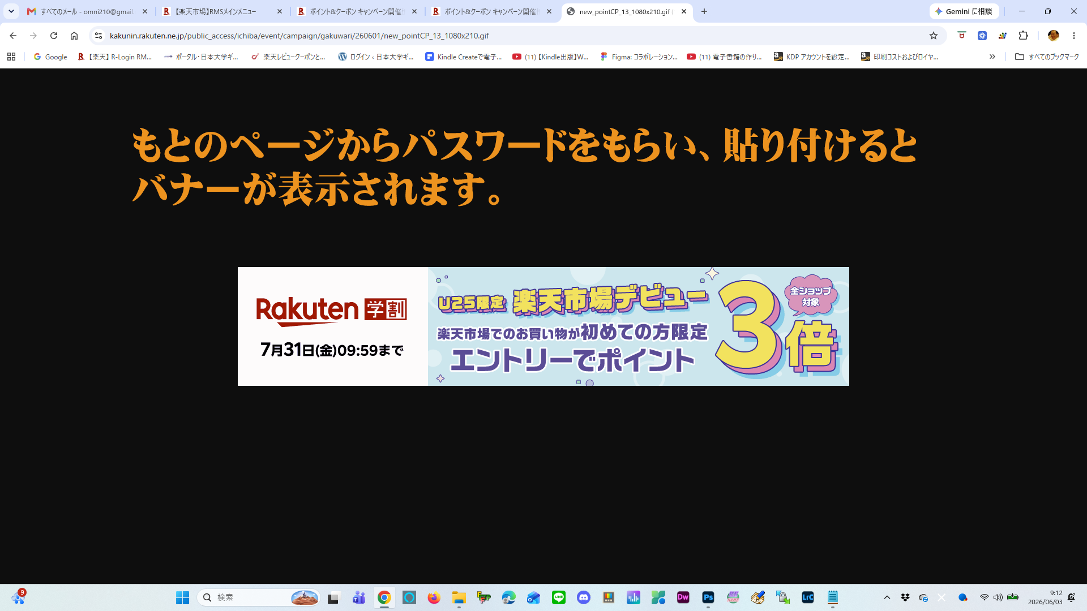Open the (11)【Kindle出版】W... YouTube bookmark

pos(551,57)
